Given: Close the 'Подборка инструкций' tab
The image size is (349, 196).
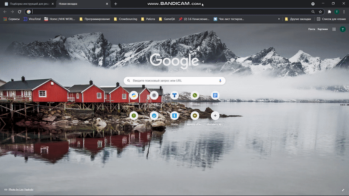Looking at the screenshot, I should [x=53, y=4].
